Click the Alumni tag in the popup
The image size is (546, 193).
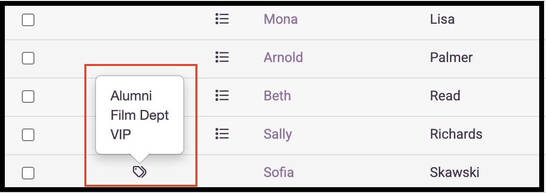(131, 96)
